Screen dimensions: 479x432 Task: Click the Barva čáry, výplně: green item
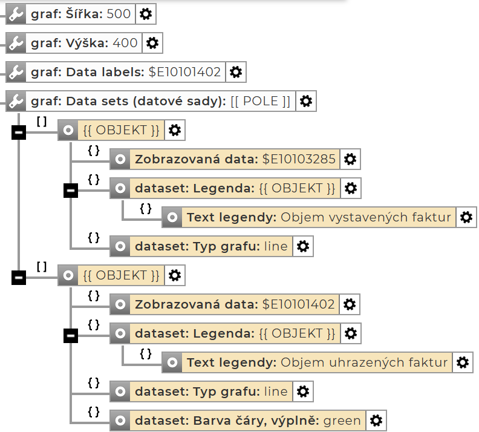[x=247, y=421]
